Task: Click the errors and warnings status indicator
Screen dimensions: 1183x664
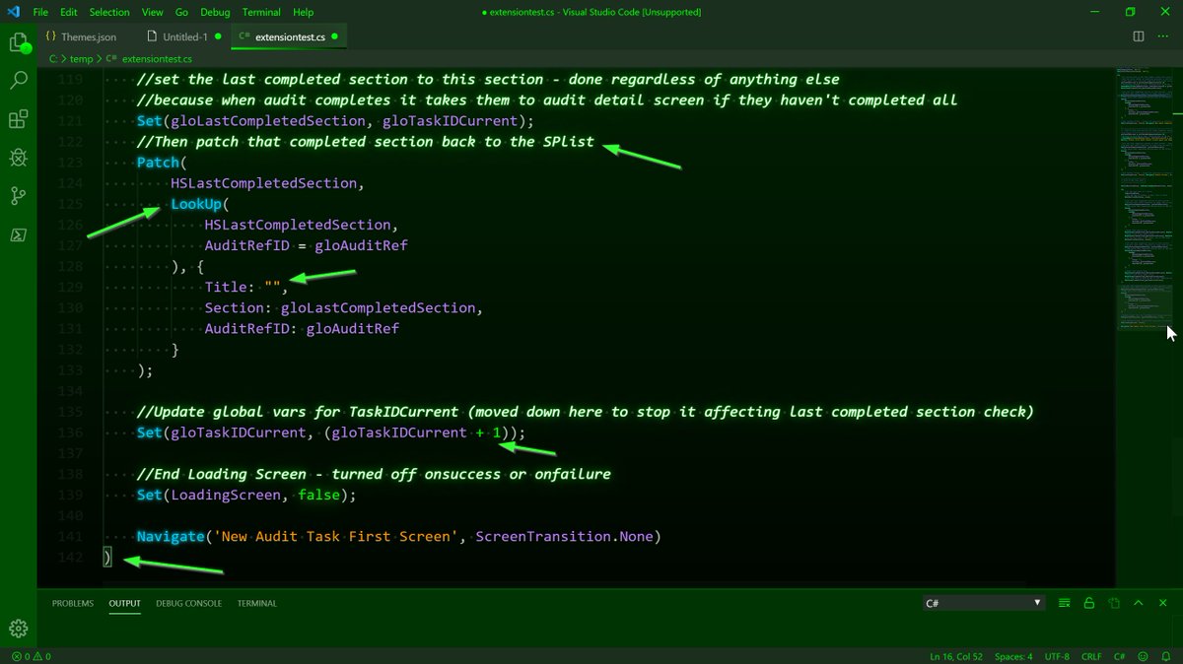Action: (x=31, y=656)
